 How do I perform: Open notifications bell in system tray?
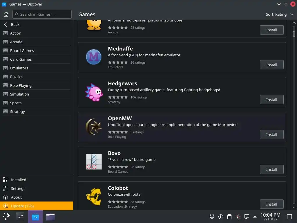pyautogui.click(x=212, y=216)
